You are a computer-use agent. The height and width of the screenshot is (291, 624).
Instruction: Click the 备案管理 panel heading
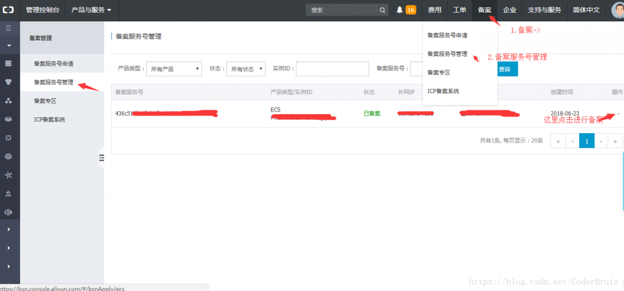(x=40, y=38)
